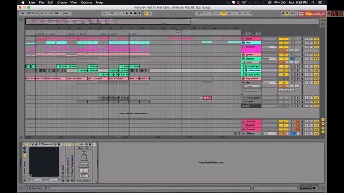The height and width of the screenshot is (193, 344).
Task: Toggle the computer MIDI keyboard icon
Action: click(x=287, y=13)
